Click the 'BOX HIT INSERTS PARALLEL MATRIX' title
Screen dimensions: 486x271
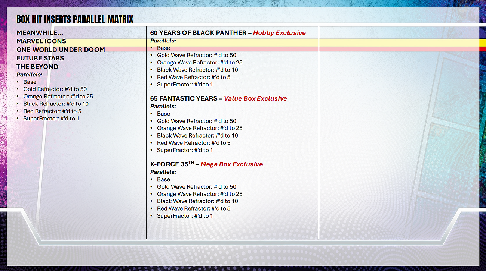[x=75, y=19]
